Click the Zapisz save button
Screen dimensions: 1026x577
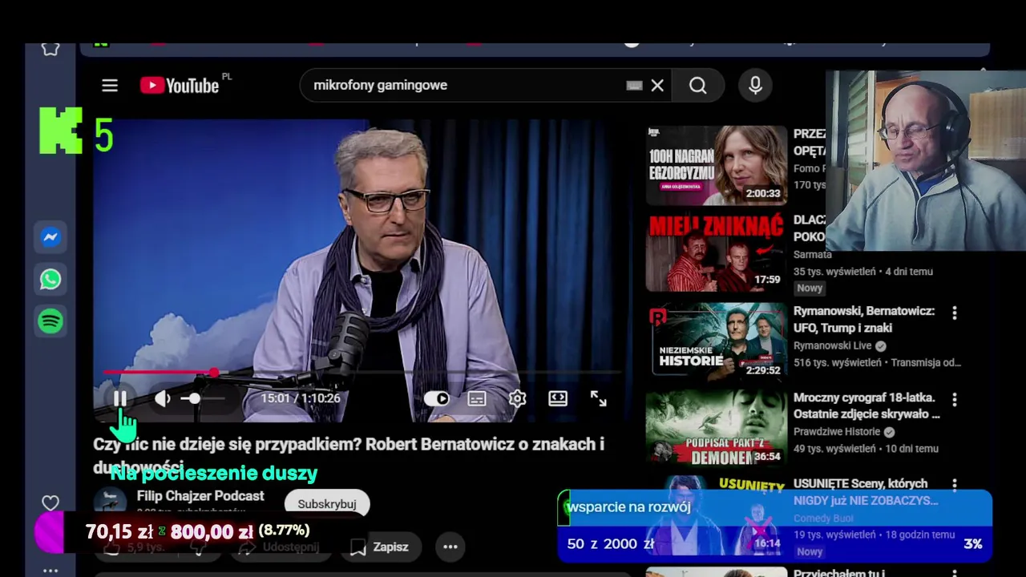click(x=379, y=547)
